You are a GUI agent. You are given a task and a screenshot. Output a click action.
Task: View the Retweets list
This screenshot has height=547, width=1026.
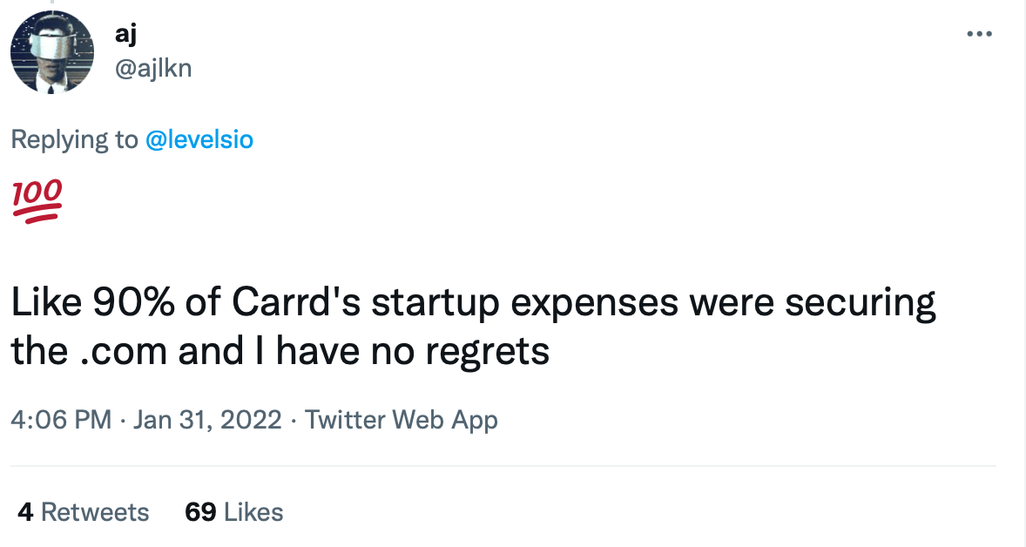click(x=95, y=511)
